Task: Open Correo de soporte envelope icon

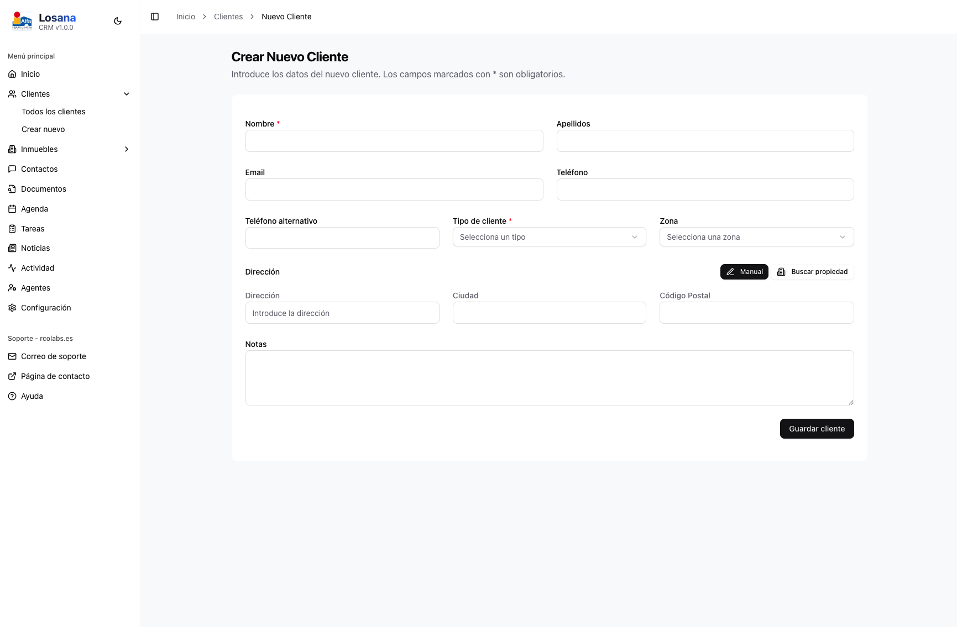Action: click(12, 356)
